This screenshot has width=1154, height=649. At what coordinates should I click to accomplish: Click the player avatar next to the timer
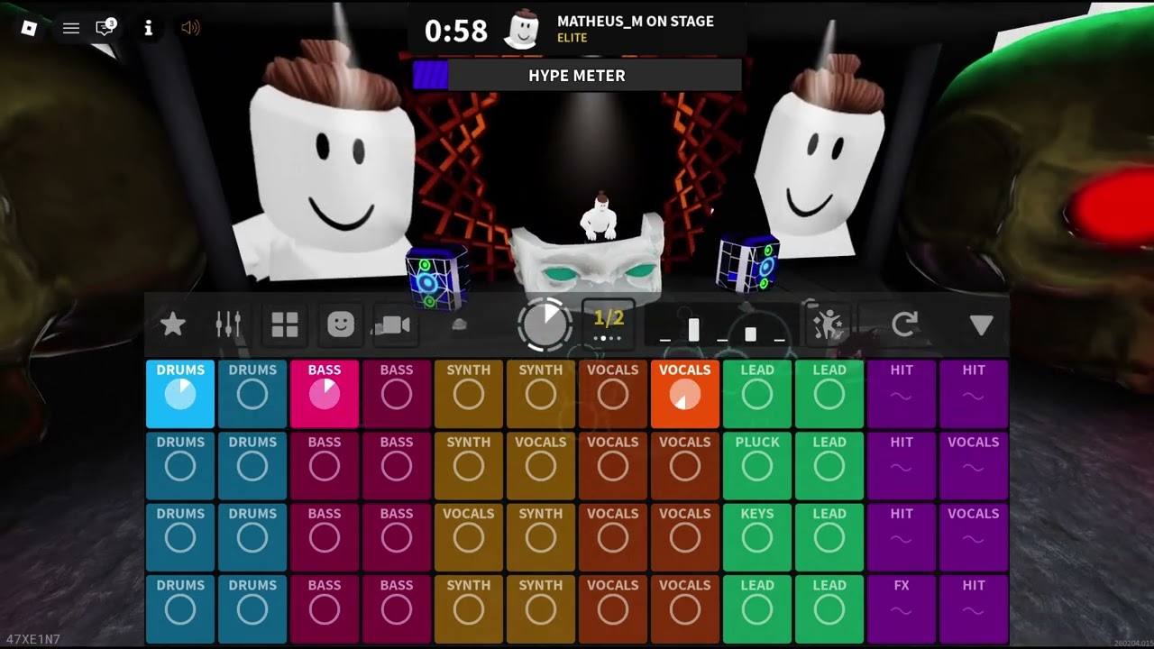tap(521, 31)
